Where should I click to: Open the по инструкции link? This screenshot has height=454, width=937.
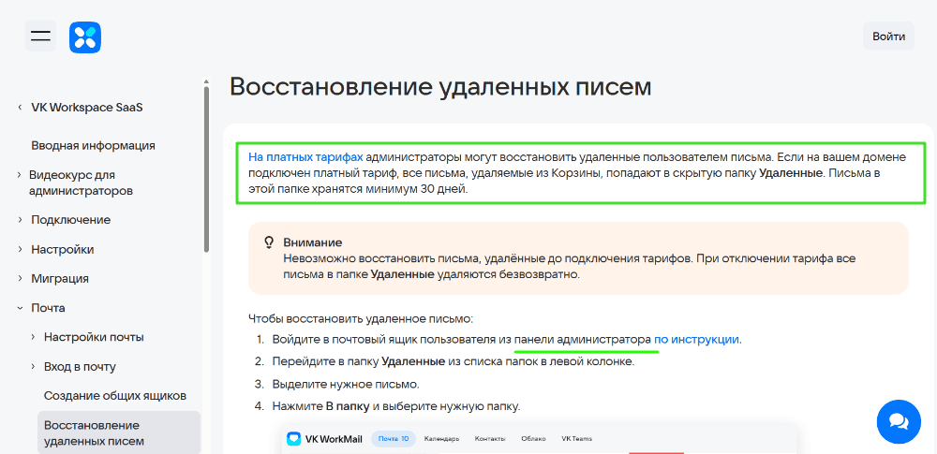(697, 339)
